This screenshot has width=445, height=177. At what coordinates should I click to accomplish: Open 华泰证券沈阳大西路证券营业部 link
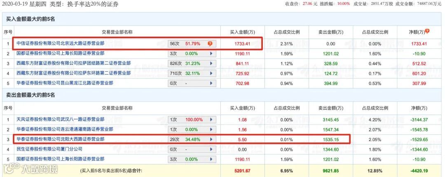(61, 139)
